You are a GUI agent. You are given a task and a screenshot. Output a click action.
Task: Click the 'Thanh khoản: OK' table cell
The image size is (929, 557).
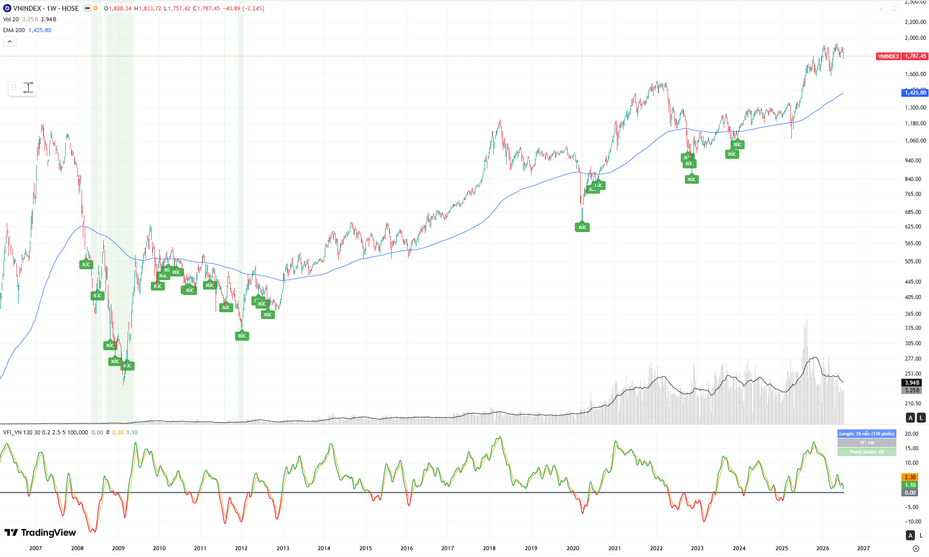click(866, 452)
